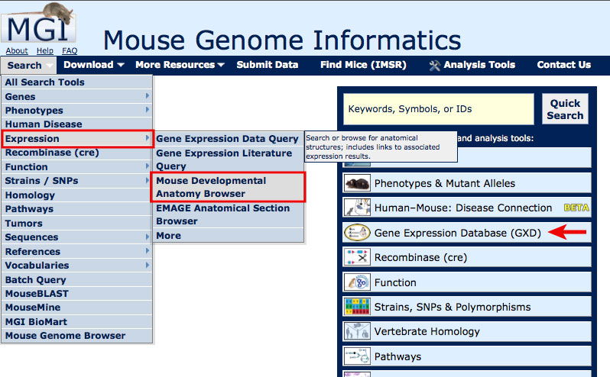Select Recombinase (cre) in Search menu

coord(77,153)
